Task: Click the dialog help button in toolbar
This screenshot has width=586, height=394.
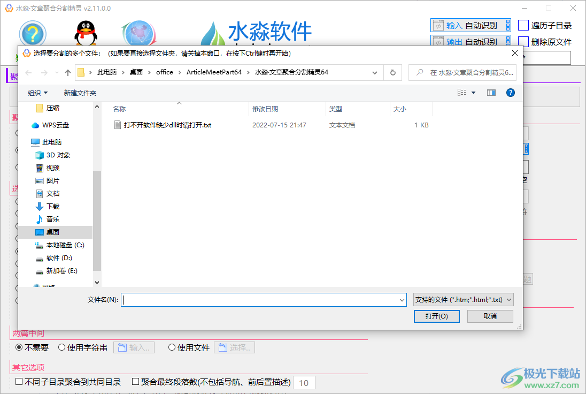Action: point(510,93)
